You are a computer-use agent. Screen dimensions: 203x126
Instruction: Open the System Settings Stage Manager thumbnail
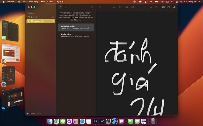tap(8, 76)
